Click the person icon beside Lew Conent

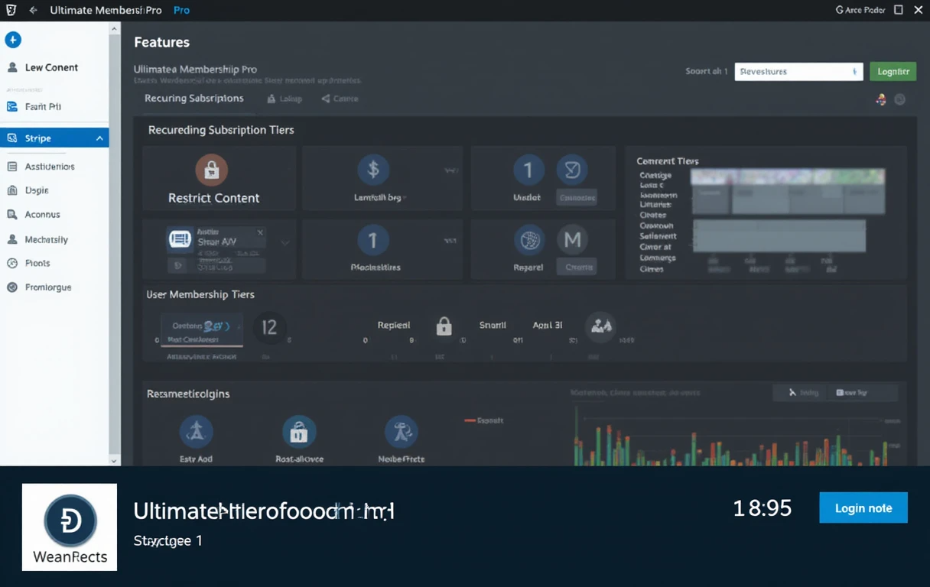12,67
